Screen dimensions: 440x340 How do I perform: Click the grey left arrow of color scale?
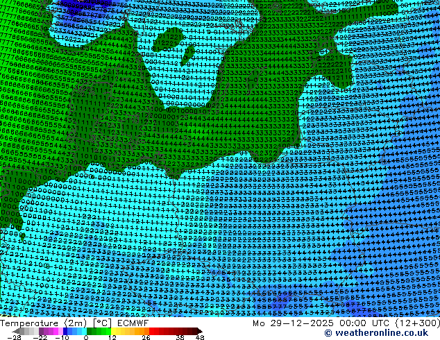click(16, 331)
